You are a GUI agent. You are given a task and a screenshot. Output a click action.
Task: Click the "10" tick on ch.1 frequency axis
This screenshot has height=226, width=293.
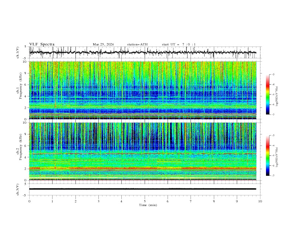pos(26,62)
